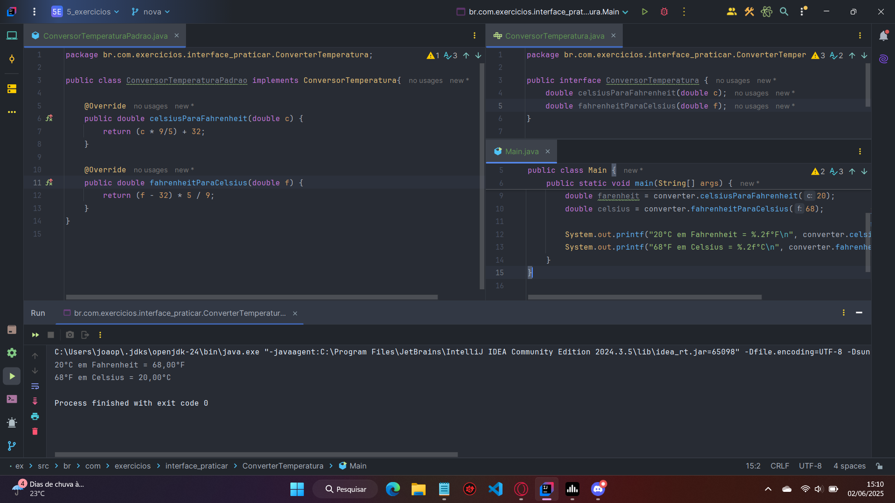Click interface_praticar in breadcrumb
The image size is (895, 503).
click(x=196, y=466)
